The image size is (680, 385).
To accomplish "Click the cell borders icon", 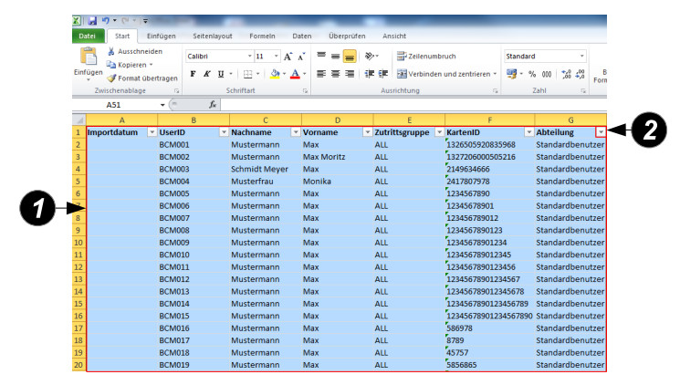I will point(247,74).
